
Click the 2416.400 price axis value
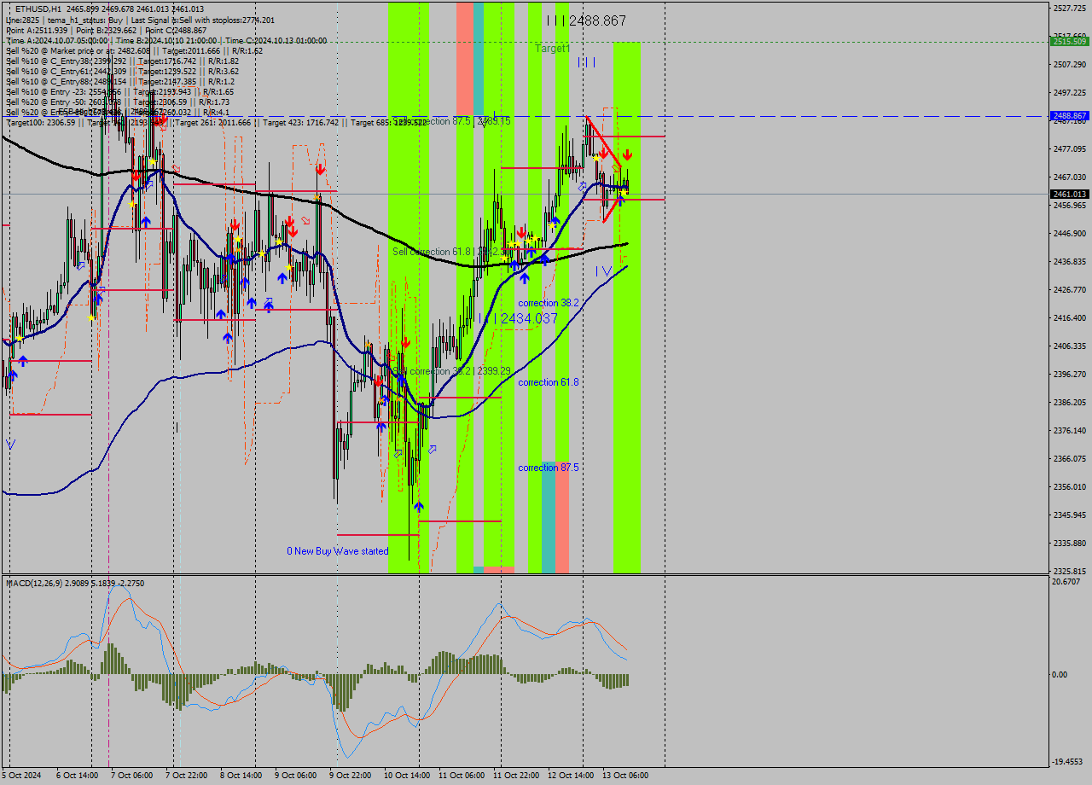(x=1070, y=317)
